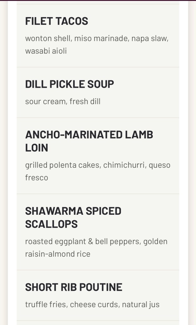The width and height of the screenshot is (196, 325).
Task: Open the 'SHAWARMA SPICED' title line
Action: [73, 211]
